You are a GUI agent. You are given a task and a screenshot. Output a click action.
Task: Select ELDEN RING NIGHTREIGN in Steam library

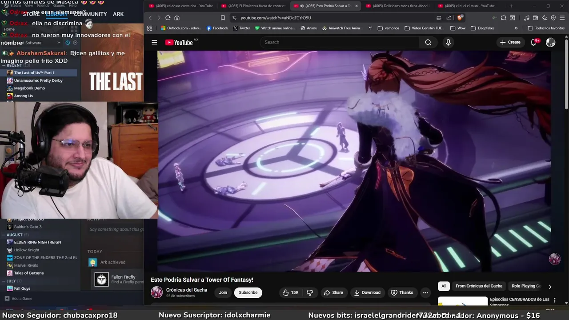(37, 242)
